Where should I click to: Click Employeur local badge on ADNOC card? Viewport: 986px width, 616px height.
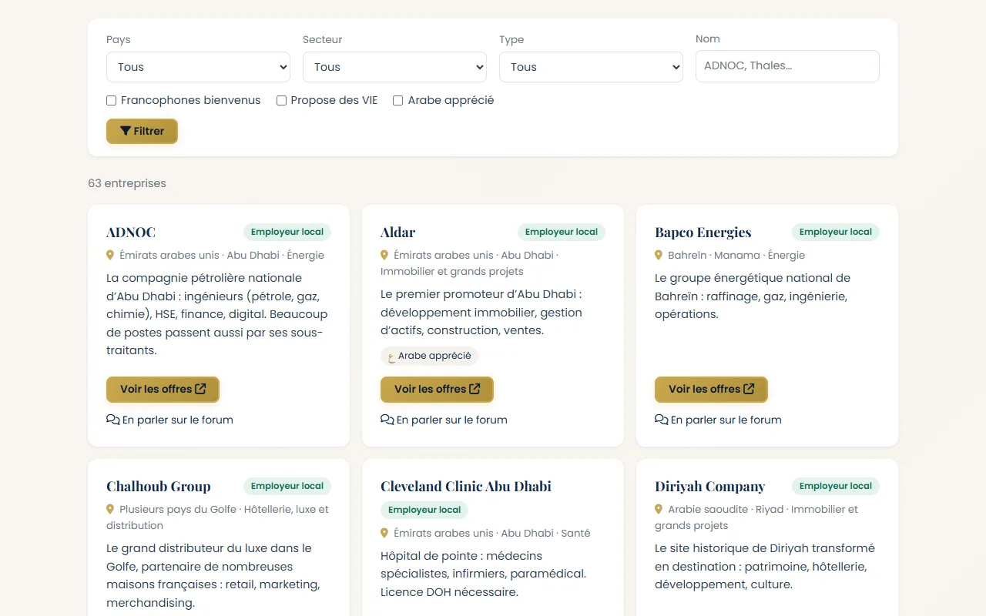(287, 232)
